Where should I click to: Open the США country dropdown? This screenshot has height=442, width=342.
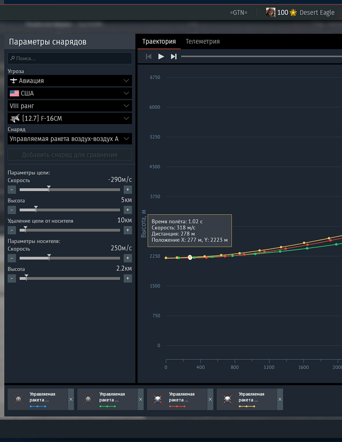coord(69,93)
